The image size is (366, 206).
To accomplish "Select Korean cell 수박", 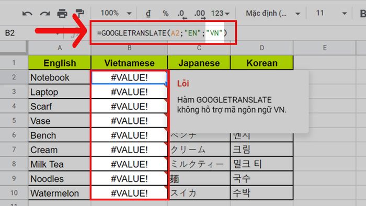I will [x=261, y=193].
